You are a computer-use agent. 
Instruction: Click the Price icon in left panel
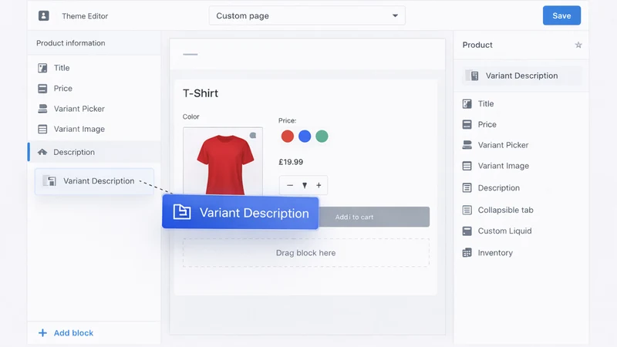pos(42,89)
